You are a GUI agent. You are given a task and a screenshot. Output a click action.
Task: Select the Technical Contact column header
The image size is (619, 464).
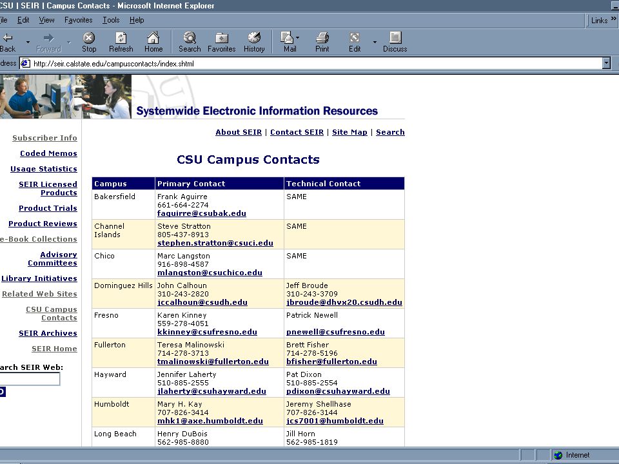point(344,184)
